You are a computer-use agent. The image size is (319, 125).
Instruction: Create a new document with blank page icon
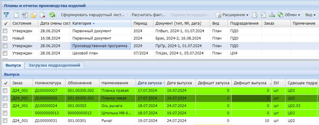pyautogui.click(x=16, y=15)
